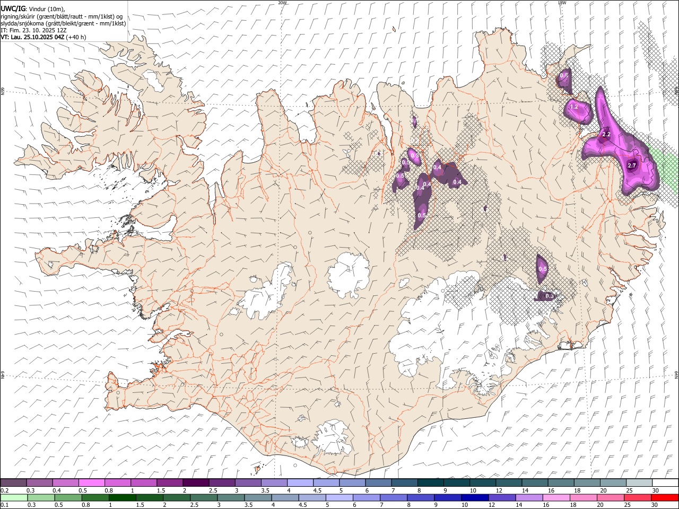Click the '3.5' label in the upper legend
This screenshot has height=509, width=679.
coord(266,490)
